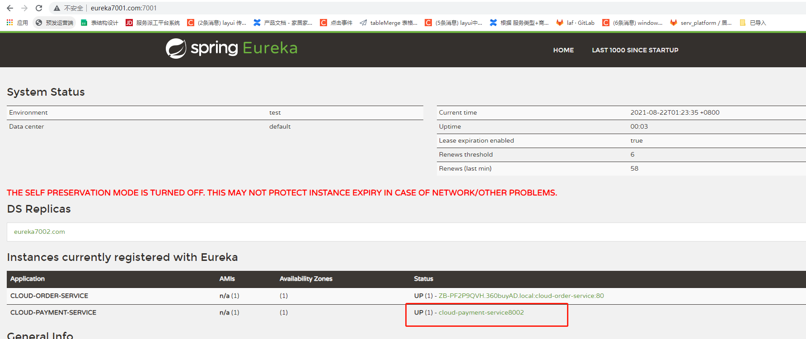Screen dimensions: 806x339
Task: Reload the page with the refresh icon
Action: (39, 8)
